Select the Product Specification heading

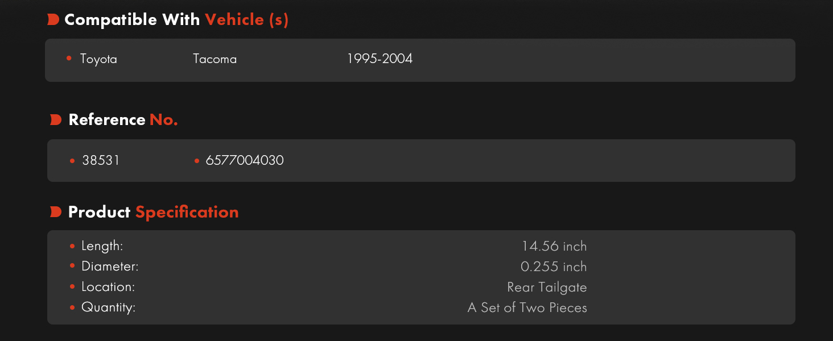point(153,213)
